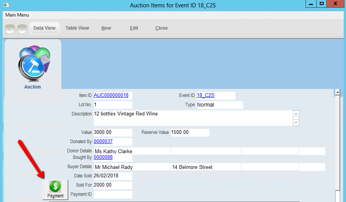Click the application icon in title bar

[6, 5]
